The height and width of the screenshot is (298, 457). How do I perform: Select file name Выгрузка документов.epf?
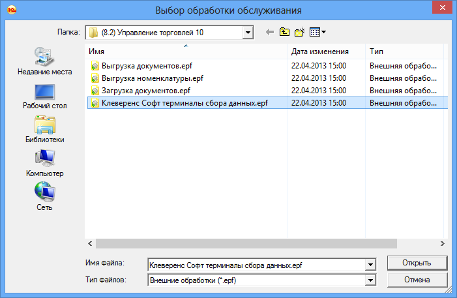point(147,66)
